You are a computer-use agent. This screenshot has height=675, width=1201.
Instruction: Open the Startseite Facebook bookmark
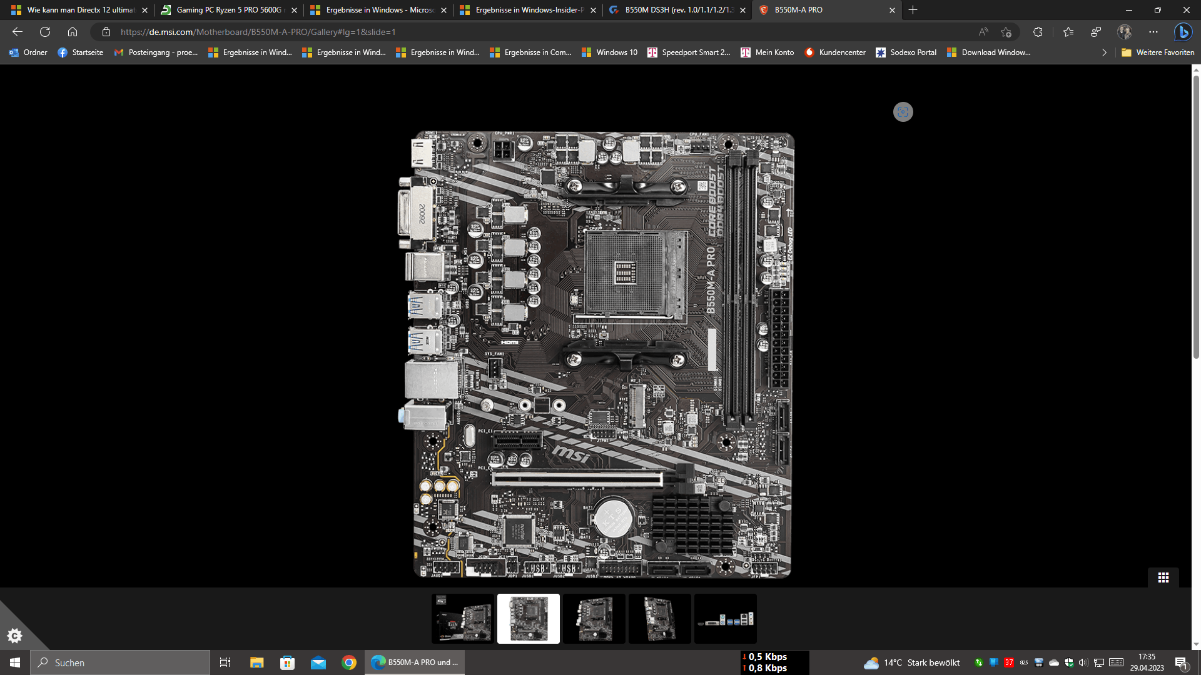click(x=80, y=52)
